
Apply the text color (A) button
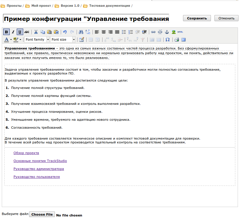tap(6, 39)
